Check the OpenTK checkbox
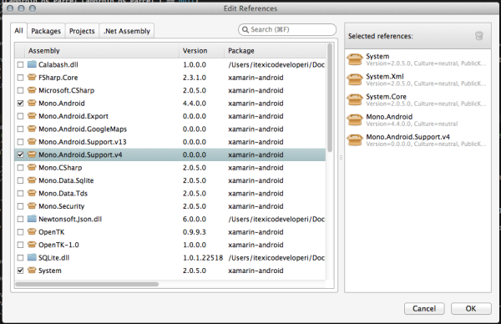Viewport: 501px width, 324px height. point(20,231)
